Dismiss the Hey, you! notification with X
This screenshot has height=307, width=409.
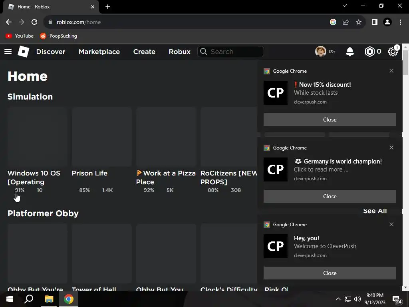click(x=391, y=224)
